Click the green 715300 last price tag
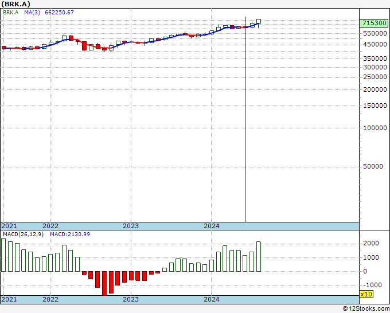Screen dimensions: 390x313 374,24
